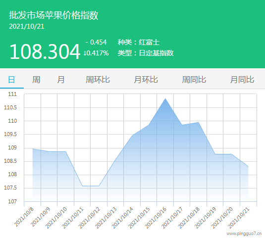Screen dimensions: 265x239
Task: Click the 110.5 y-axis label
Action: (x=10, y=107)
